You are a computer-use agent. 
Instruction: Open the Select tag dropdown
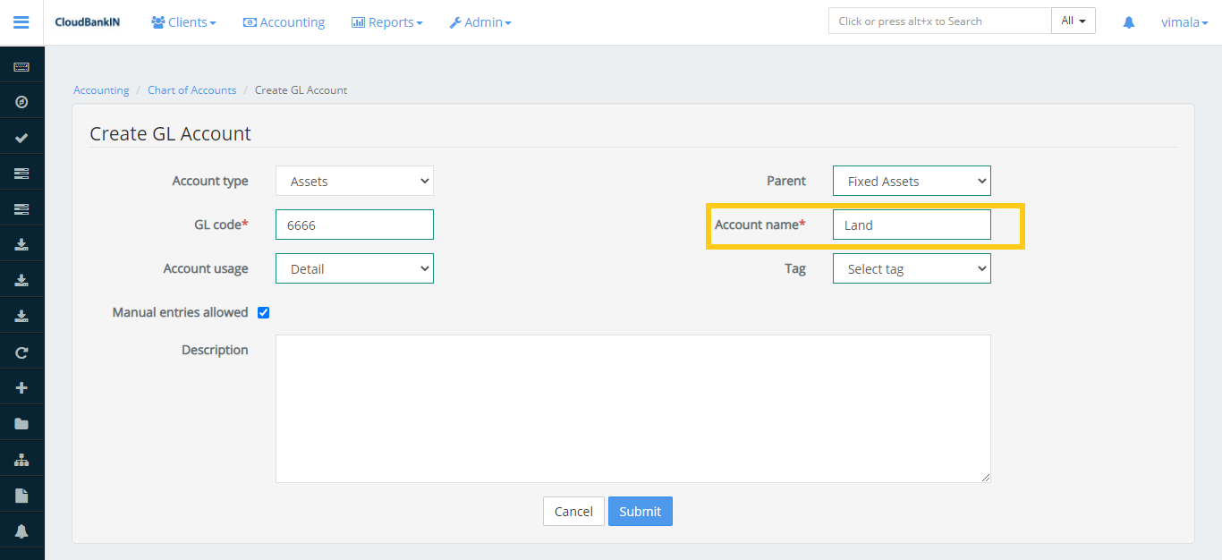[912, 268]
